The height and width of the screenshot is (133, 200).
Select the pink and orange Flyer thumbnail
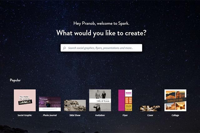coord(125,100)
